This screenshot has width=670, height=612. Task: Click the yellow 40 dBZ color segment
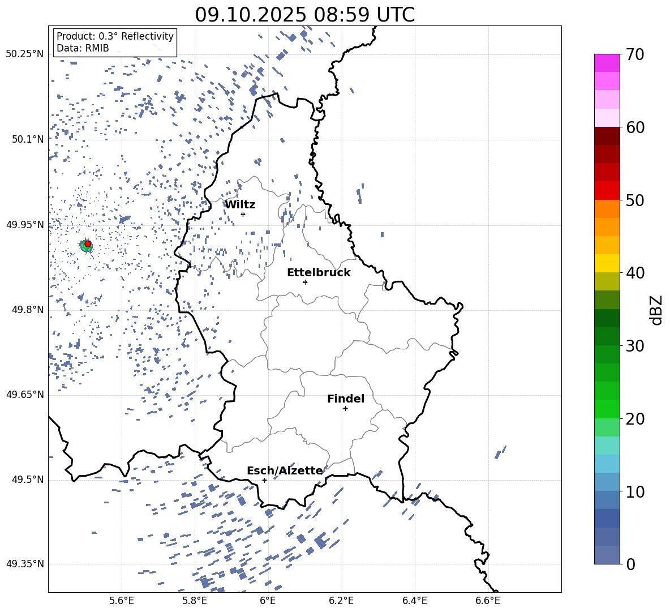click(x=607, y=263)
